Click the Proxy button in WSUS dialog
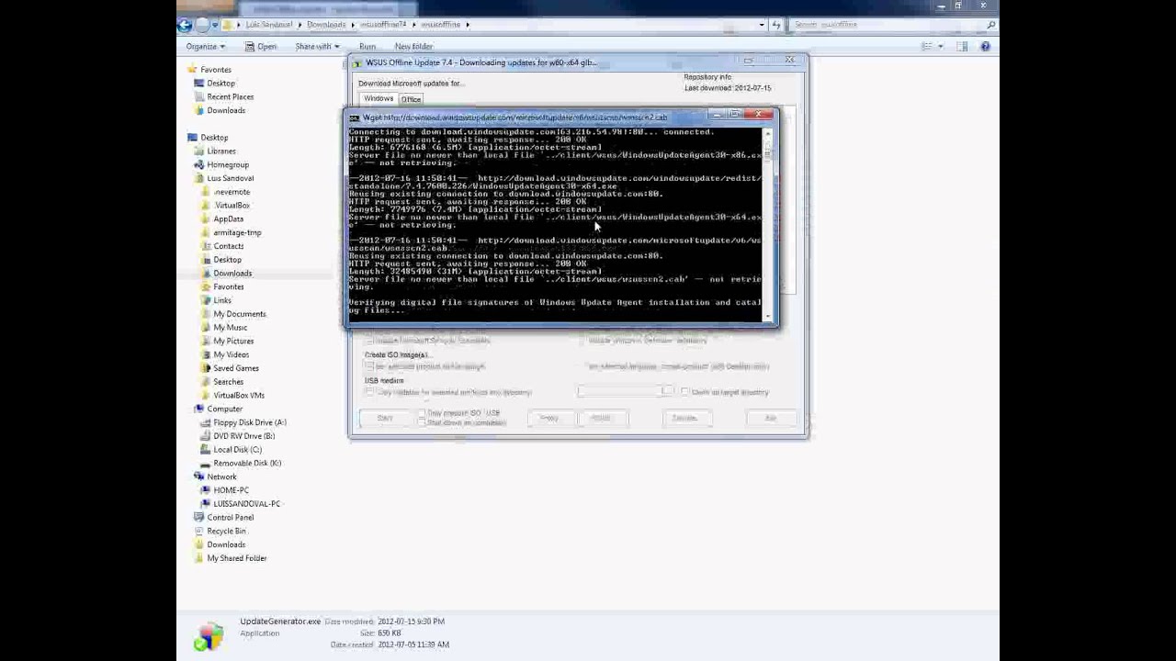 click(549, 419)
